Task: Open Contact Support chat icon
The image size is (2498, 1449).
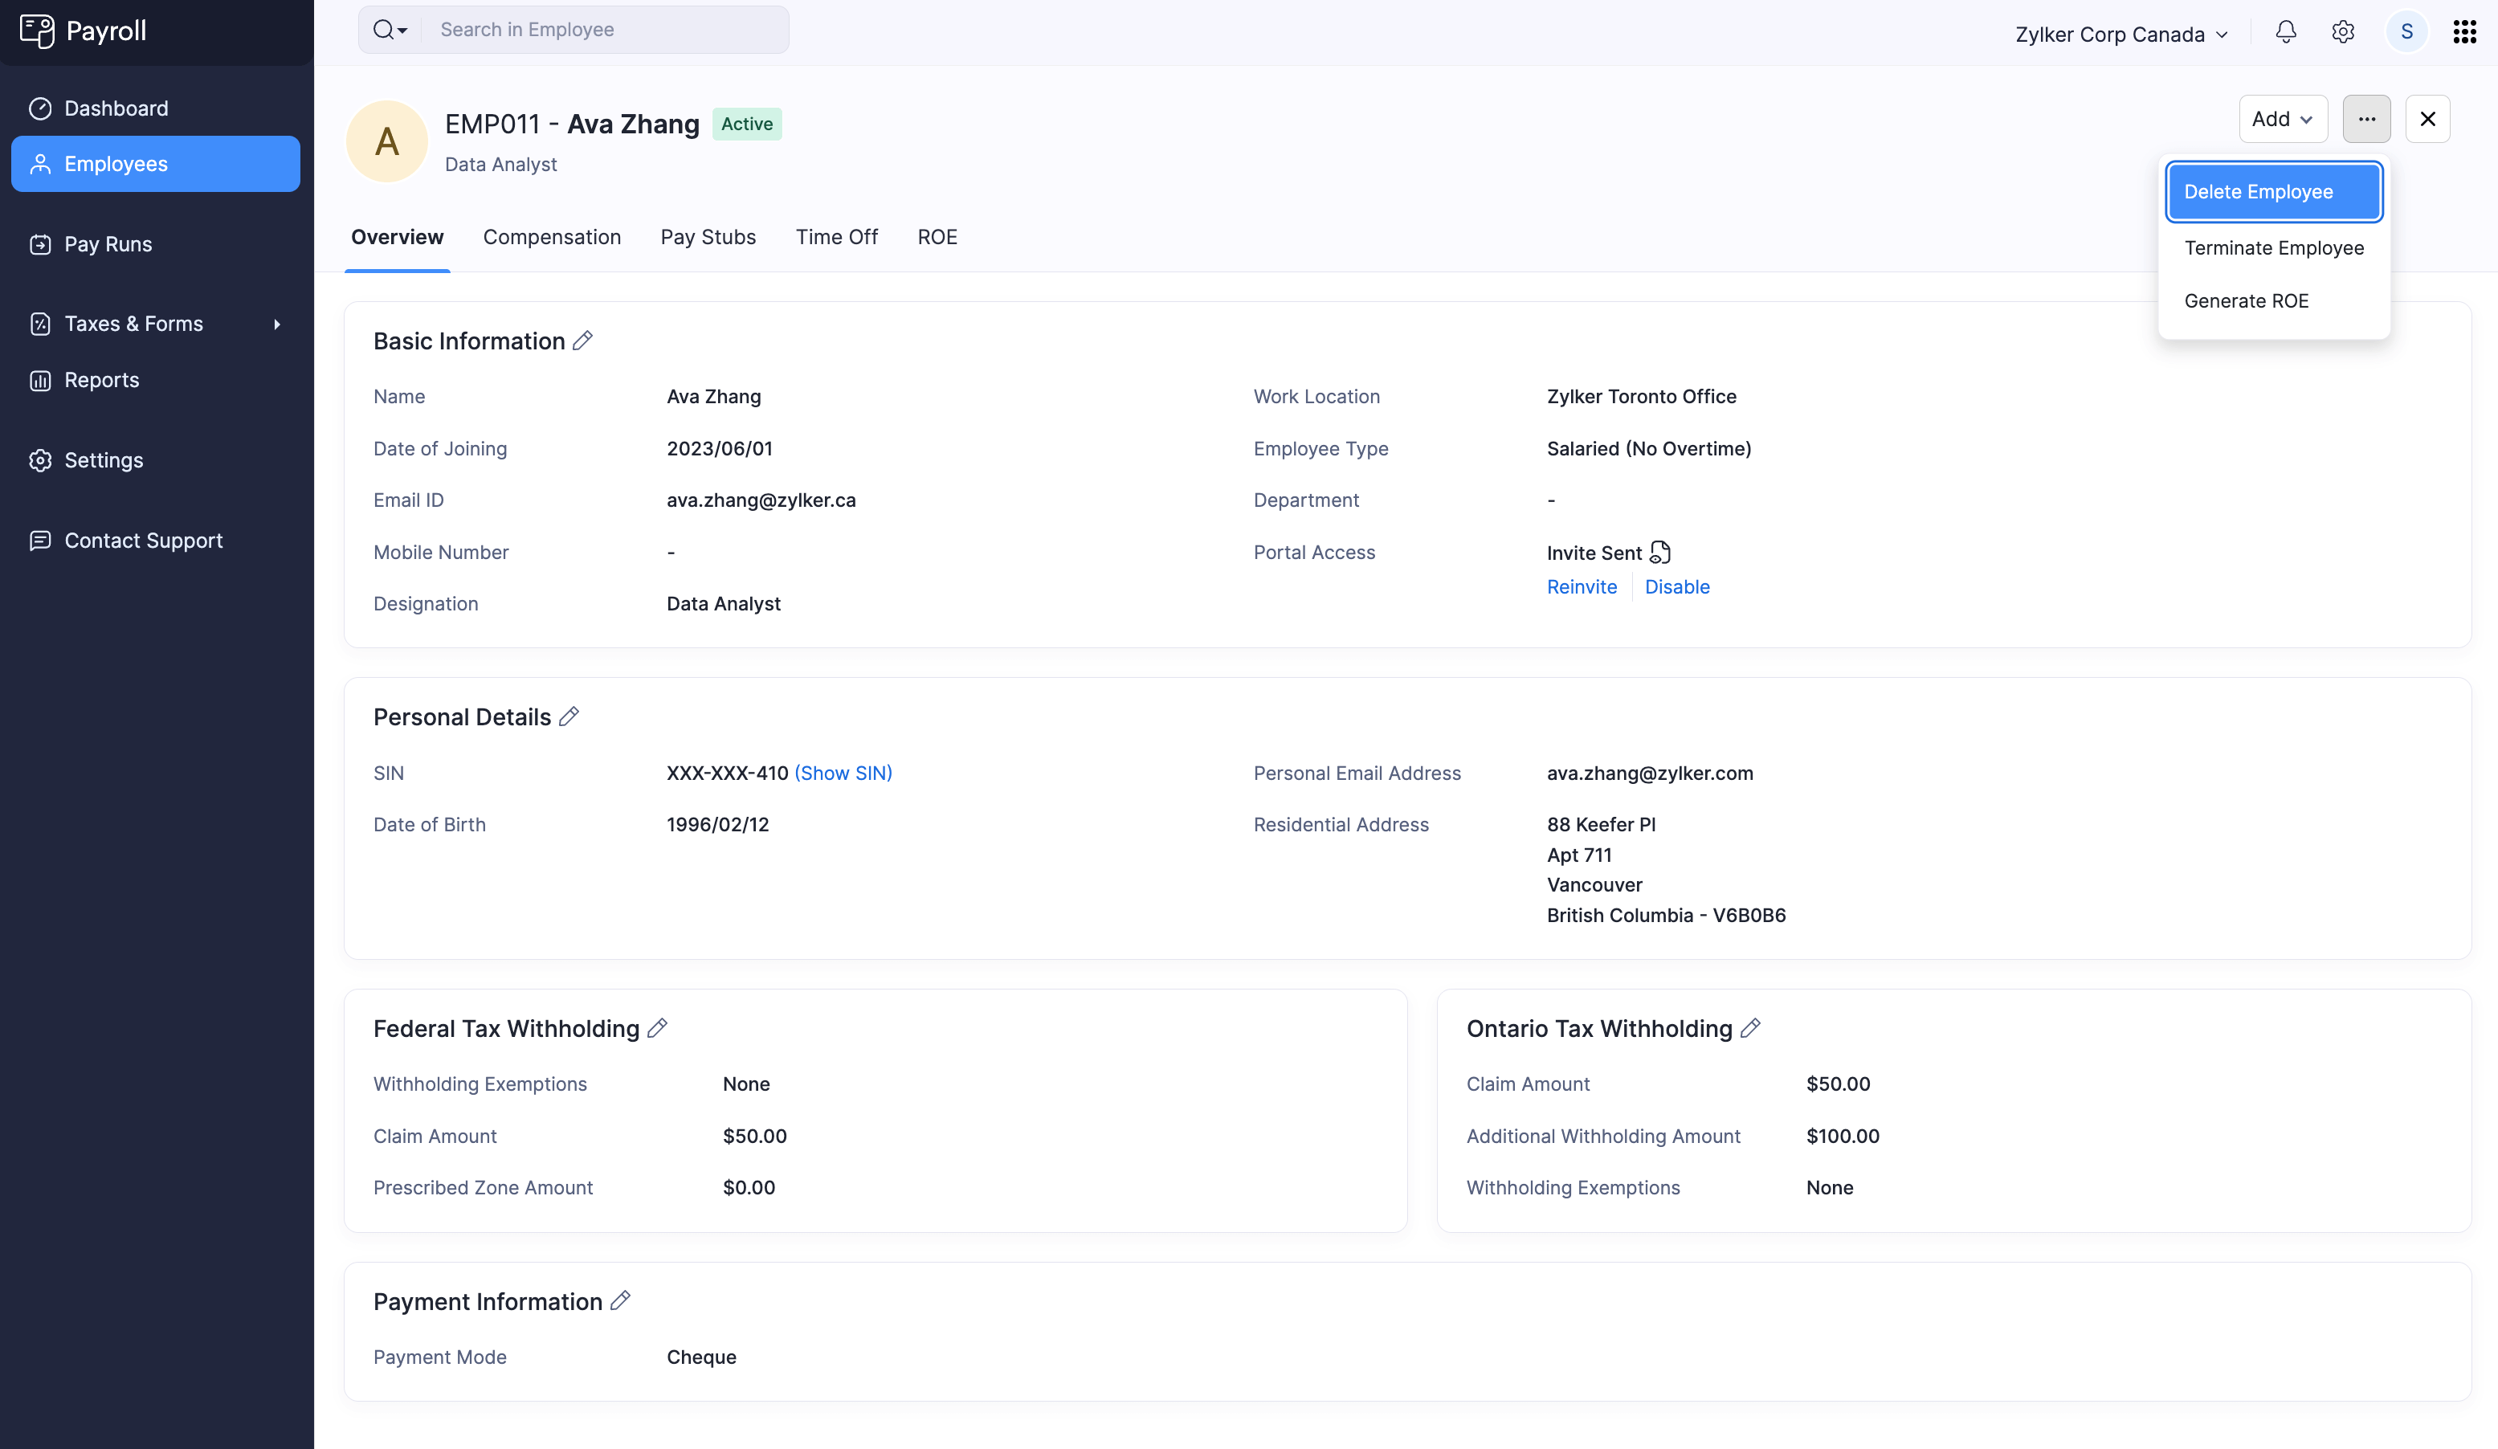Action: tap(41, 540)
